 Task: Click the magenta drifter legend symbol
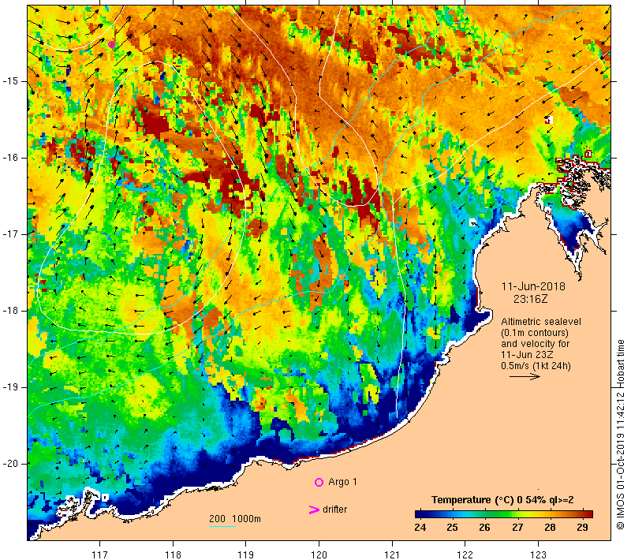pyautogui.click(x=314, y=510)
